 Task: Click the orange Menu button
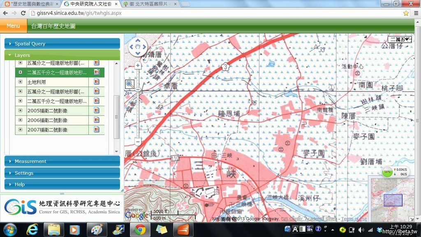[x=13, y=26]
